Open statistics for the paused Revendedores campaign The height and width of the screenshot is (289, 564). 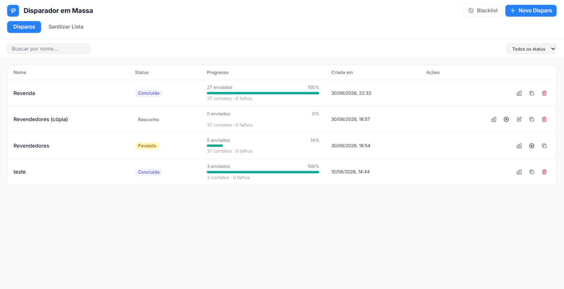tap(519, 146)
